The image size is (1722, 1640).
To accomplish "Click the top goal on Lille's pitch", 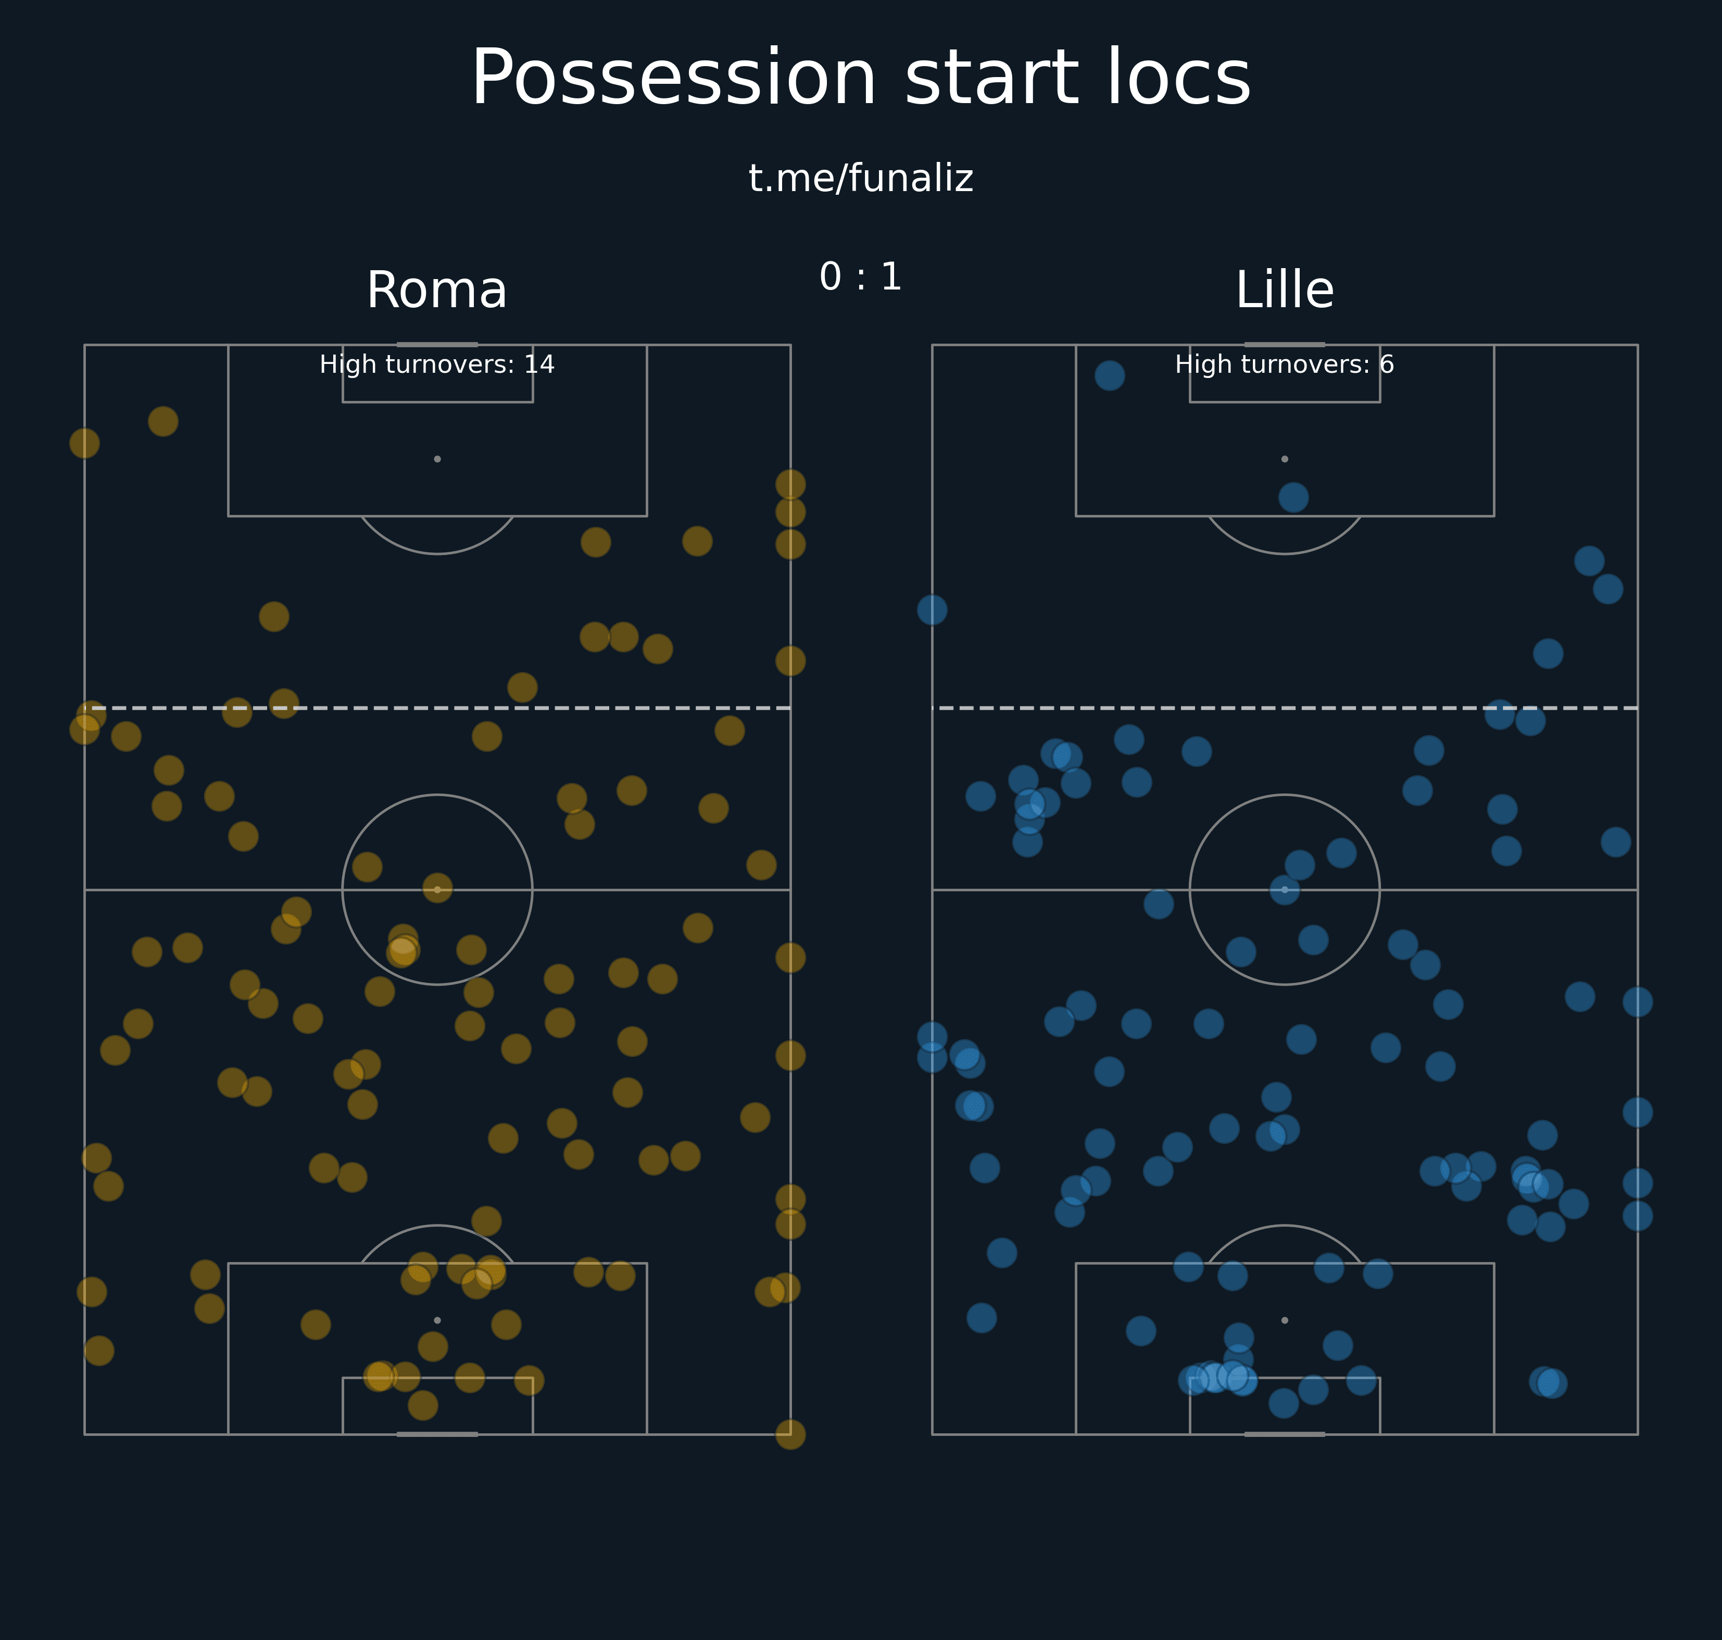I will [x=1284, y=345].
